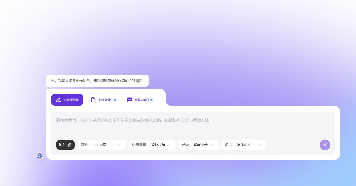The image size is (356, 186).
Task: Click the greeting message bubble from 文多多
Action: [97, 81]
